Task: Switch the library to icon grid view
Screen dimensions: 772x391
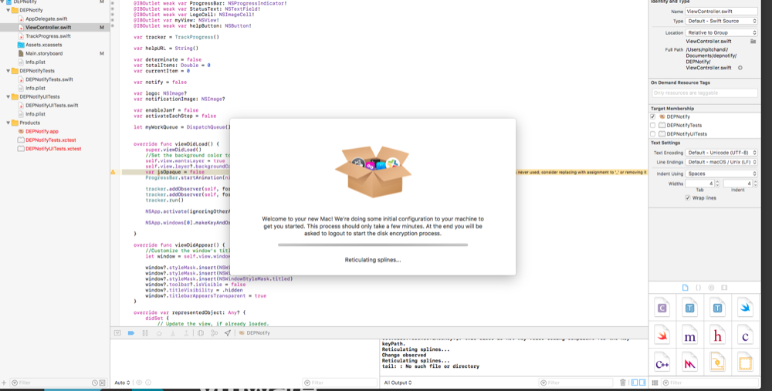Action: 654,383
